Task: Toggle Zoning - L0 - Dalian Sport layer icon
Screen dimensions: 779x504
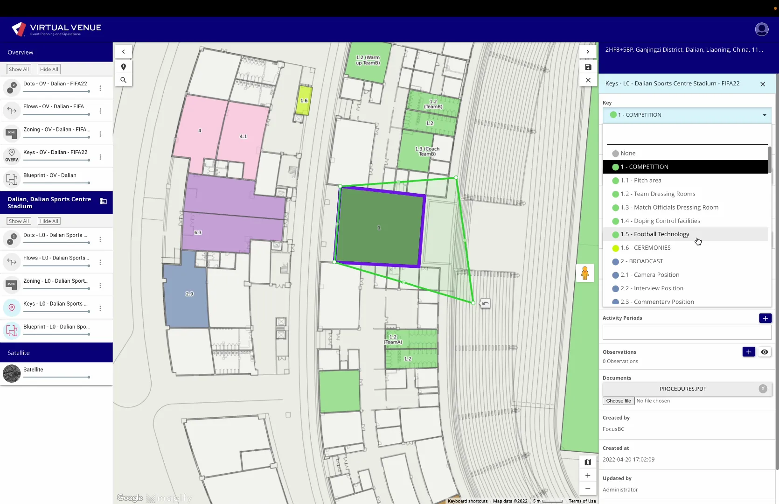Action: click(x=12, y=285)
